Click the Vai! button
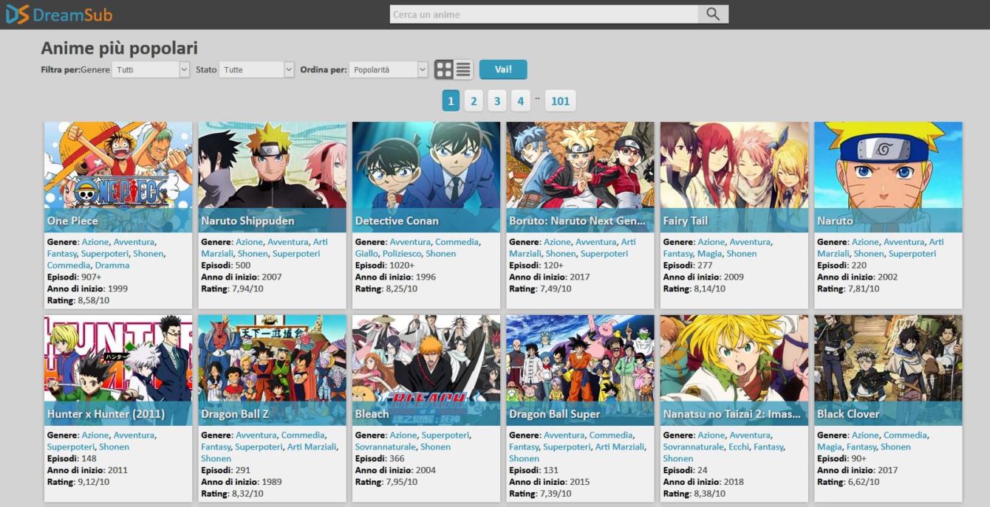 503,69
